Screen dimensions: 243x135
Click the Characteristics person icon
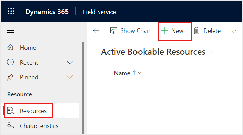pos(10,126)
